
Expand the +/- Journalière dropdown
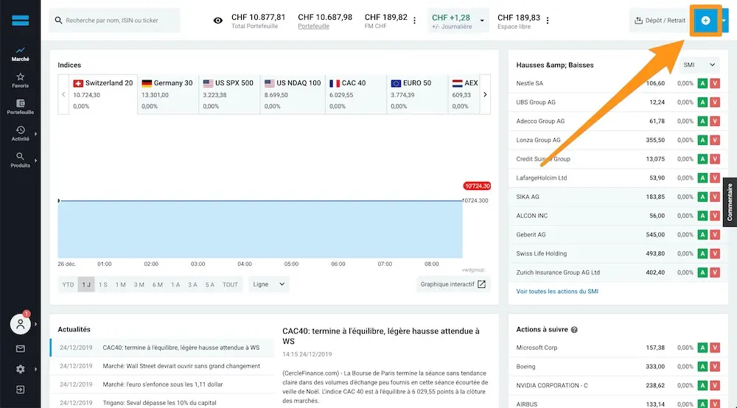482,20
